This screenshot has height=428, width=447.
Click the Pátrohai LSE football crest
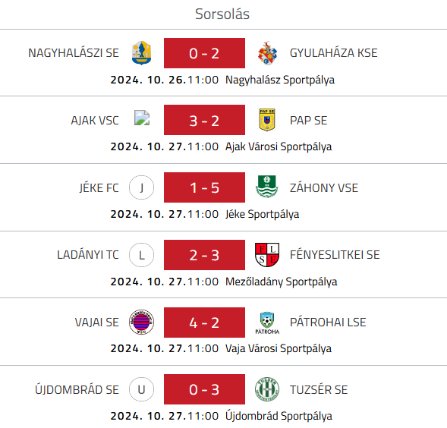coord(267,323)
